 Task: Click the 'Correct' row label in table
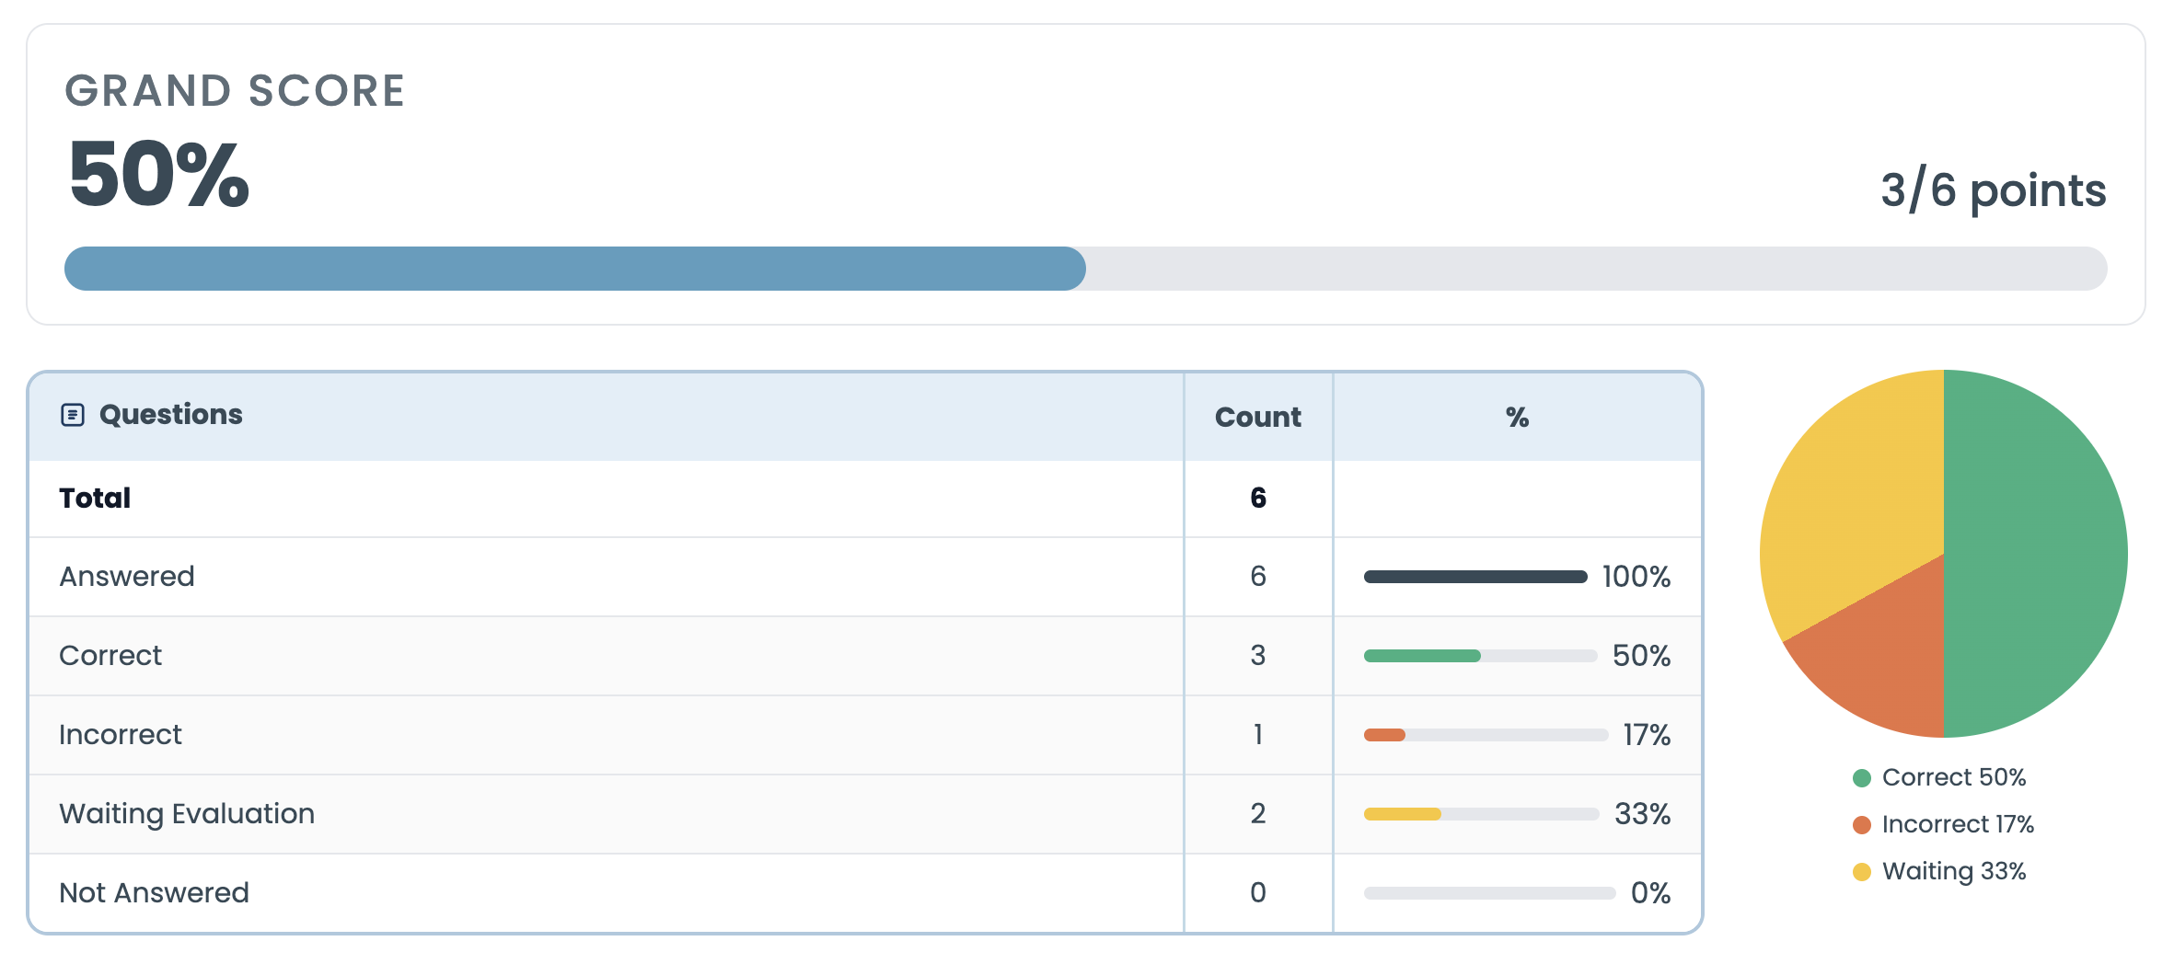click(110, 656)
